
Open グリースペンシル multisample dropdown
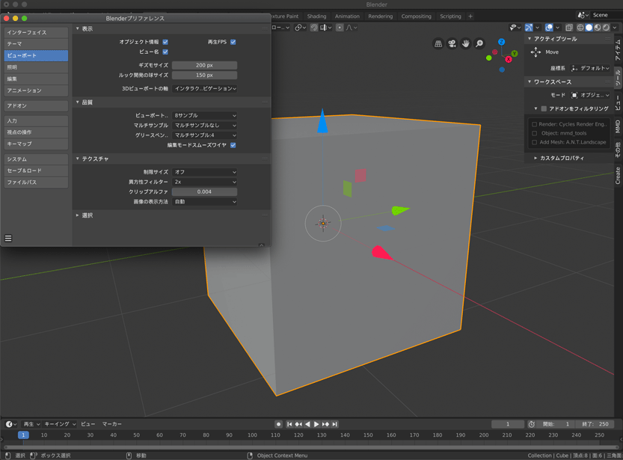tap(205, 135)
